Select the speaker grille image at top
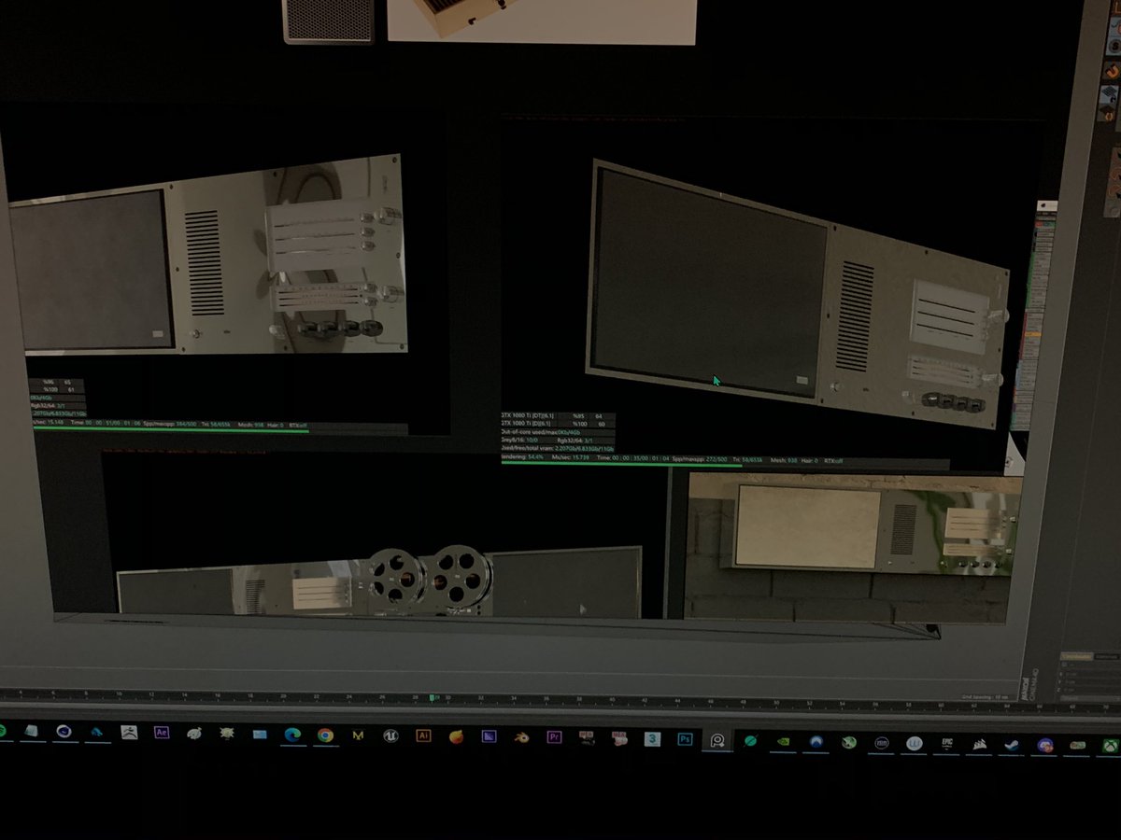 [x=328, y=20]
